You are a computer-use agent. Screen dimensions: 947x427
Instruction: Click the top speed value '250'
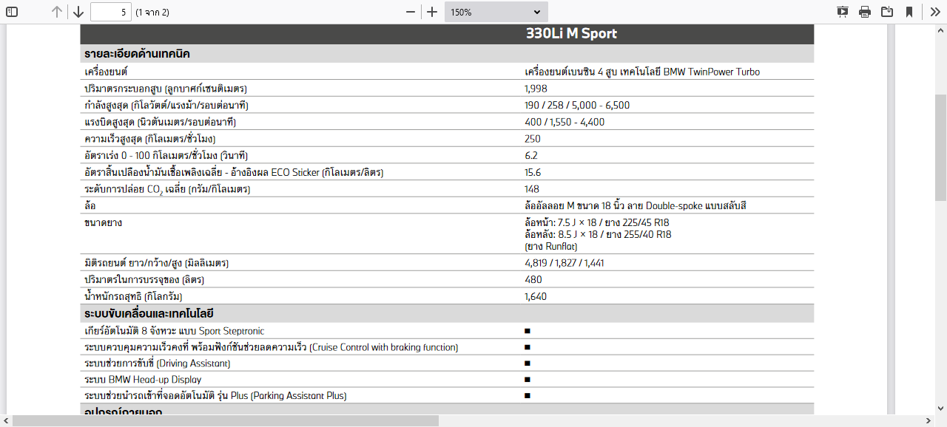[x=533, y=139]
